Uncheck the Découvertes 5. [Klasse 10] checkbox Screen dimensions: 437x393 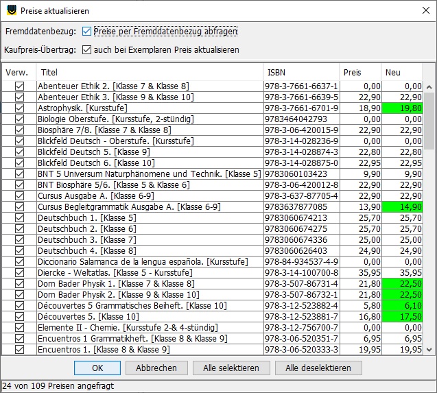pos(19,316)
